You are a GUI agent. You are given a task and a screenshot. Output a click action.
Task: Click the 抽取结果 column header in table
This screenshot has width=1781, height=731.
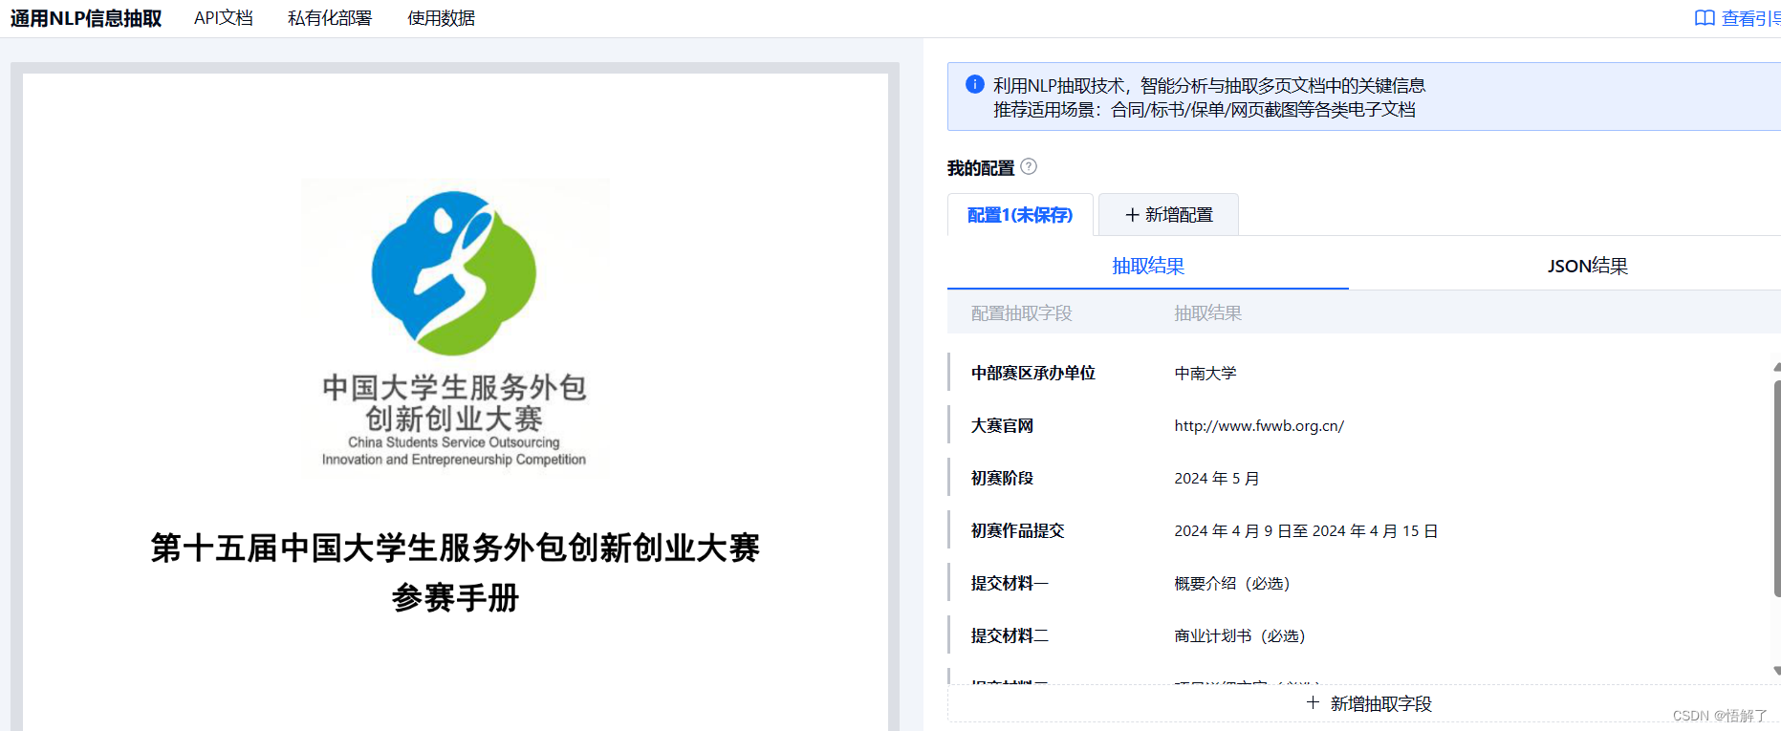[1208, 312]
